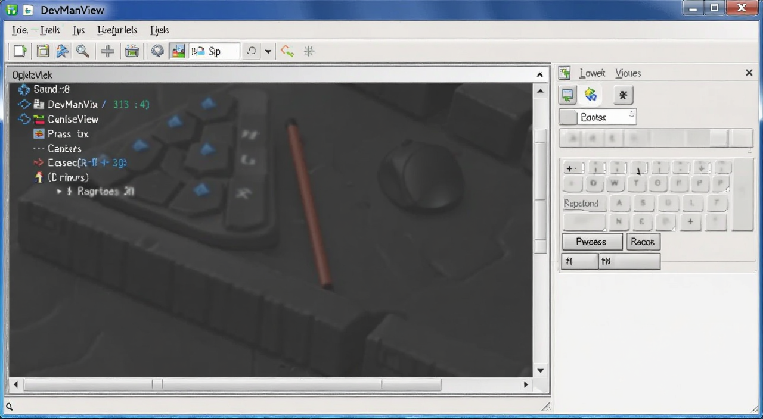
Task: Select the '(D rimurs)' tree row
Action: (x=68, y=177)
